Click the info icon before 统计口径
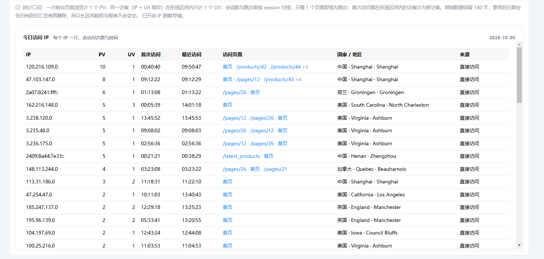 coord(18,7)
